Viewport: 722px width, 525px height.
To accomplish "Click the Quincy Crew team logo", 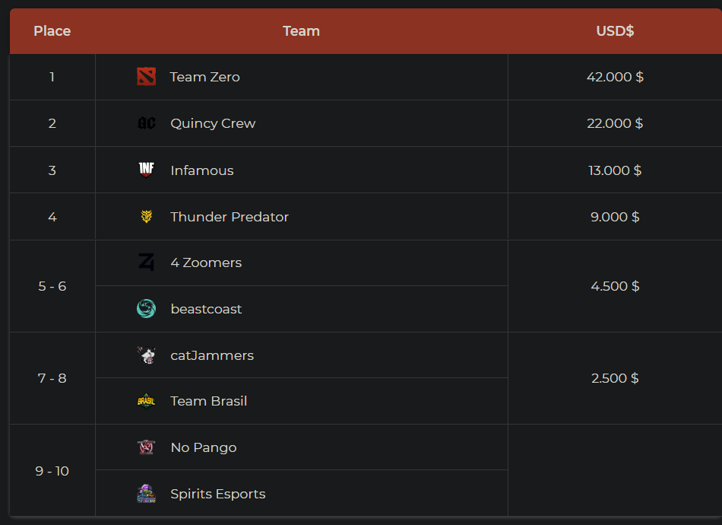I will click(147, 123).
